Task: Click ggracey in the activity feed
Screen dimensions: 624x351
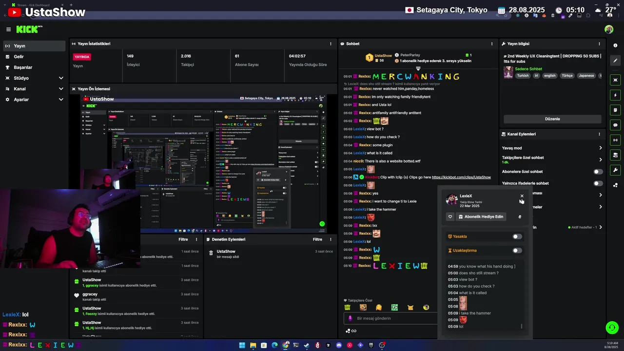Action: pyautogui.click(x=90, y=294)
